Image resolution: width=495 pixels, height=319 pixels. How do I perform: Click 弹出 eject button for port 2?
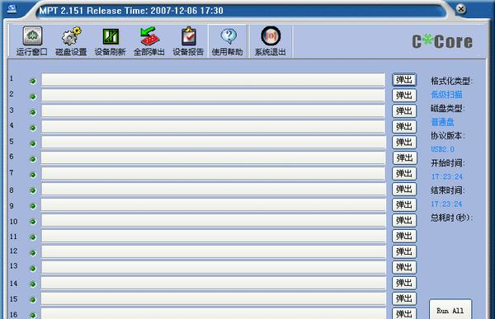point(404,96)
